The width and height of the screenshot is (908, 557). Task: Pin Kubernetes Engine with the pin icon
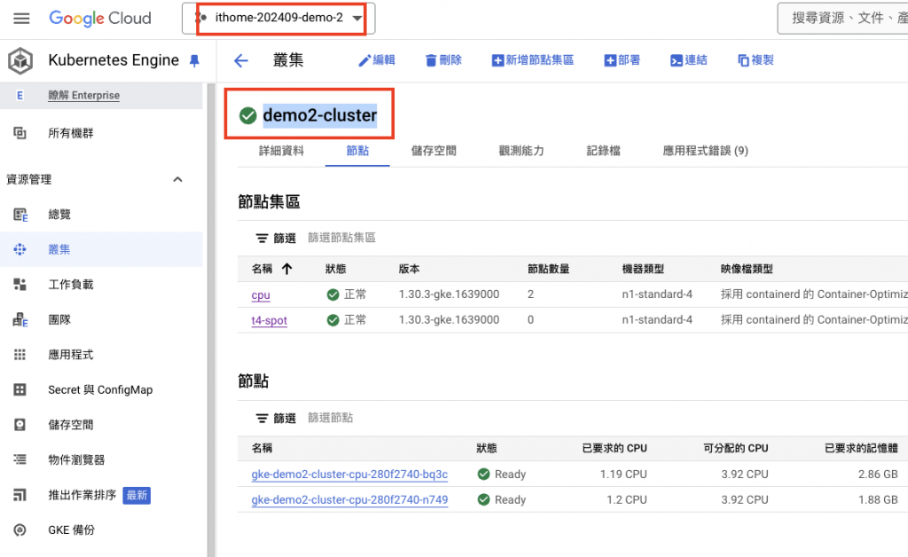tap(194, 60)
